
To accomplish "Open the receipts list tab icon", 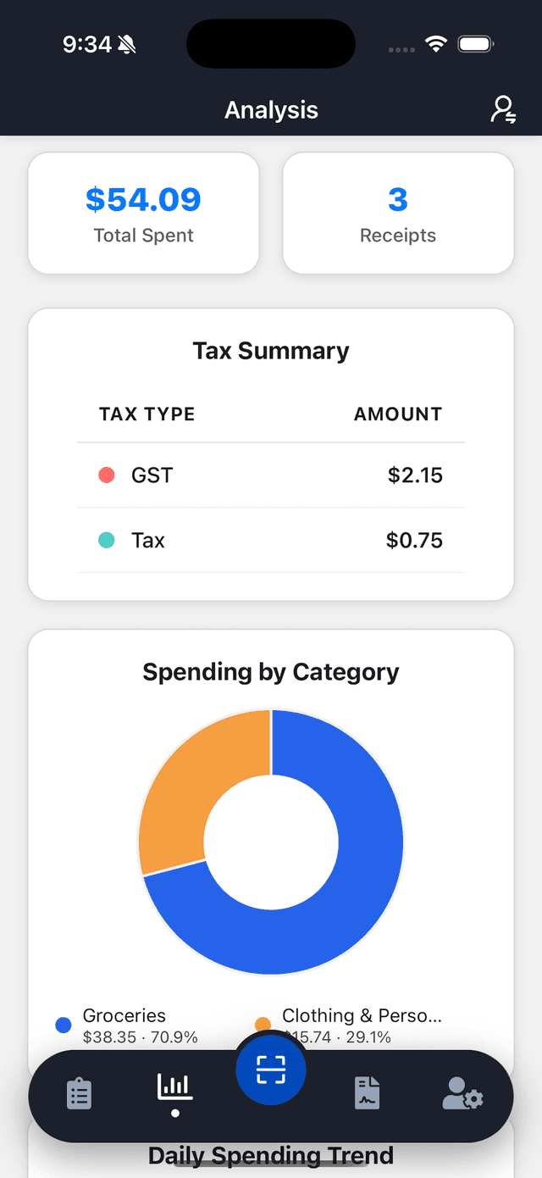I will (x=79, y=1094).
